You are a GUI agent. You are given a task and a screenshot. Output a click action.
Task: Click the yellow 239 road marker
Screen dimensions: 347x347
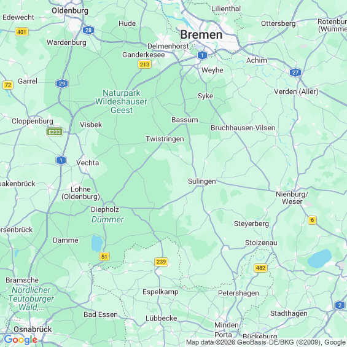pyautogui.click(x=161, y=262)
